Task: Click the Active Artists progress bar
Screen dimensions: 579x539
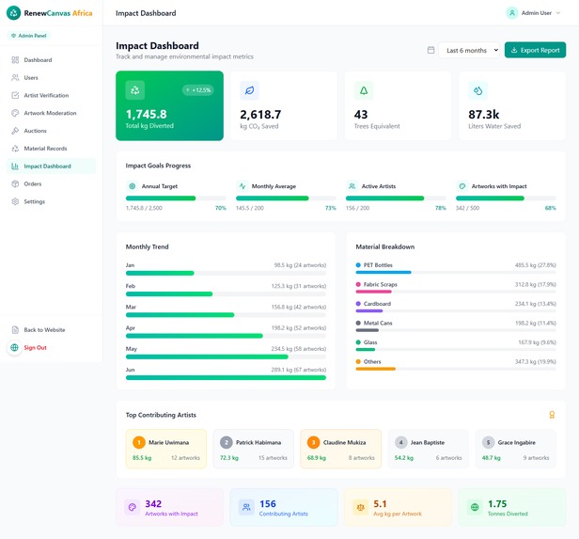Action: pos(396,198)
